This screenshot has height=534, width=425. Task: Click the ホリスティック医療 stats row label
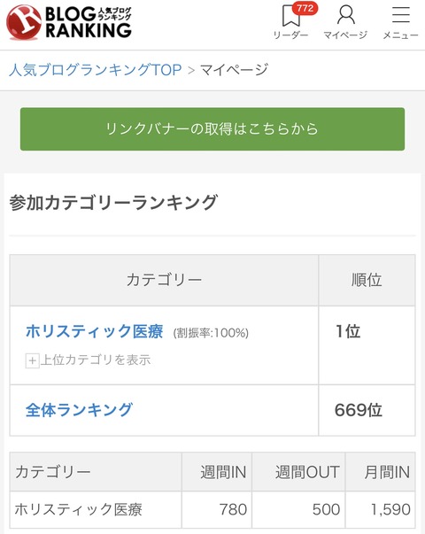pyautogui.click(x=78, y=509)
